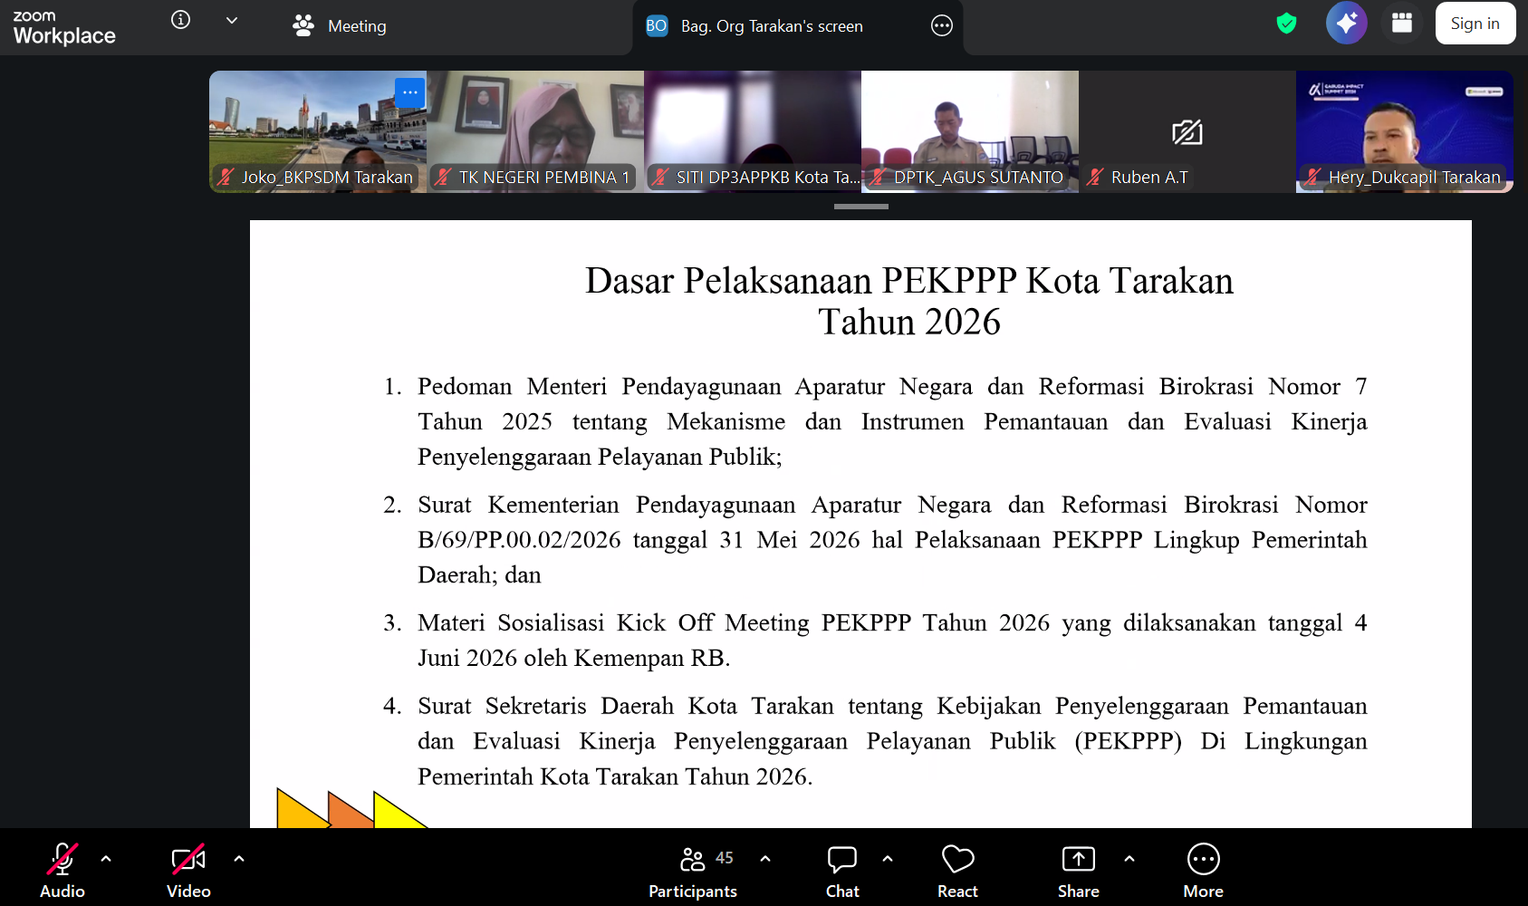This screenshot has width=1528, height=906.
Task: Open the Chat panel
Action: click(x=842, y=870)
